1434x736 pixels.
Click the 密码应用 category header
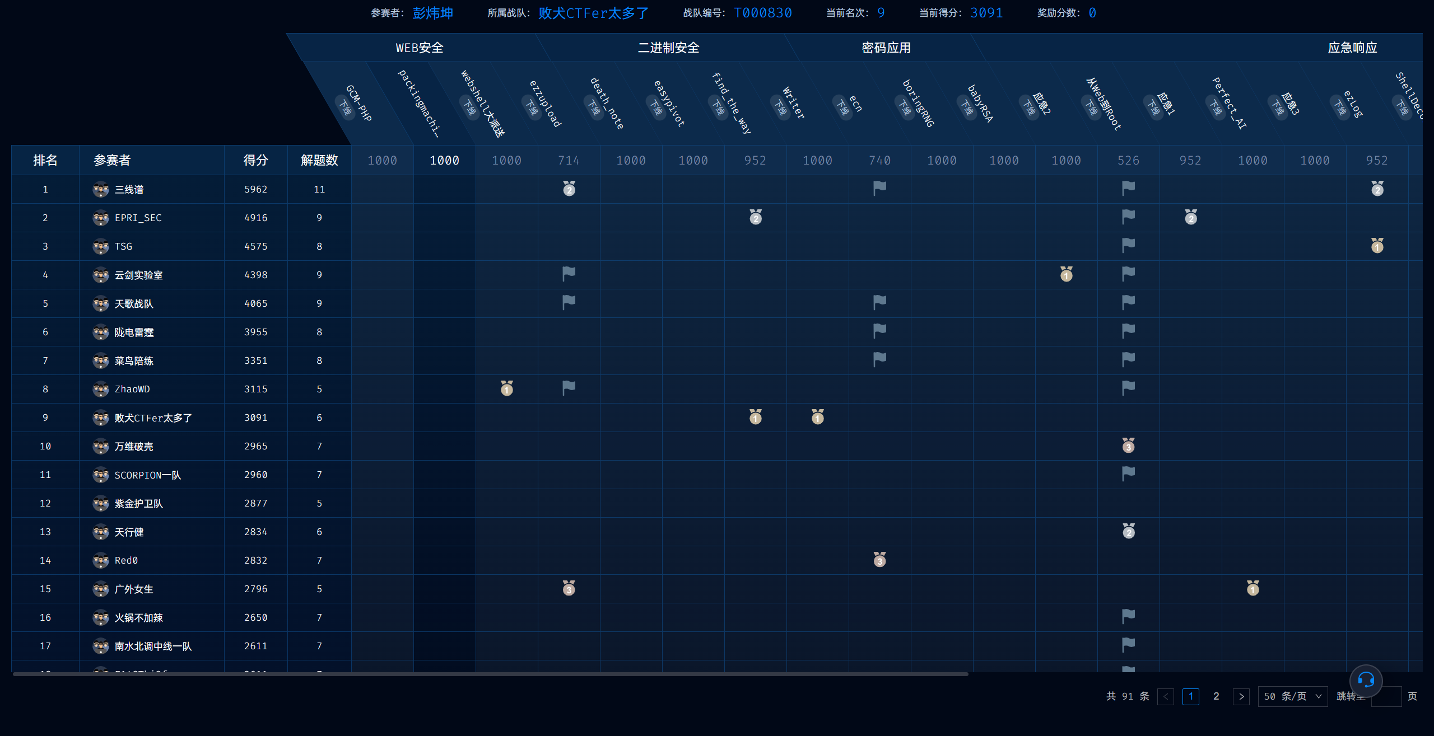(886, 48)
